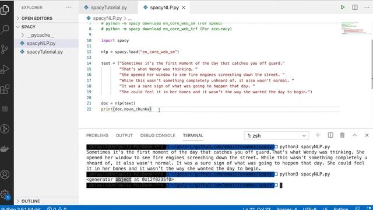373x210 pixels.
Task: Change LF end of line sequence
Action: pyautogui.click(x=325, y=209)
